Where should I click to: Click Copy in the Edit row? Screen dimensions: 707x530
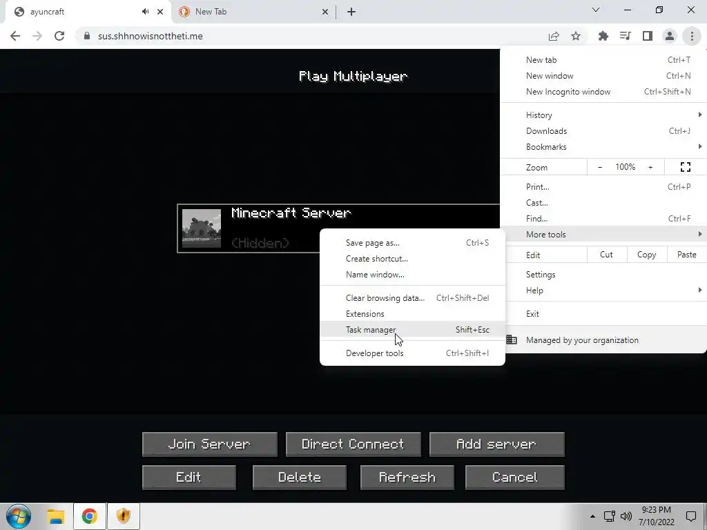pos(646,255)
